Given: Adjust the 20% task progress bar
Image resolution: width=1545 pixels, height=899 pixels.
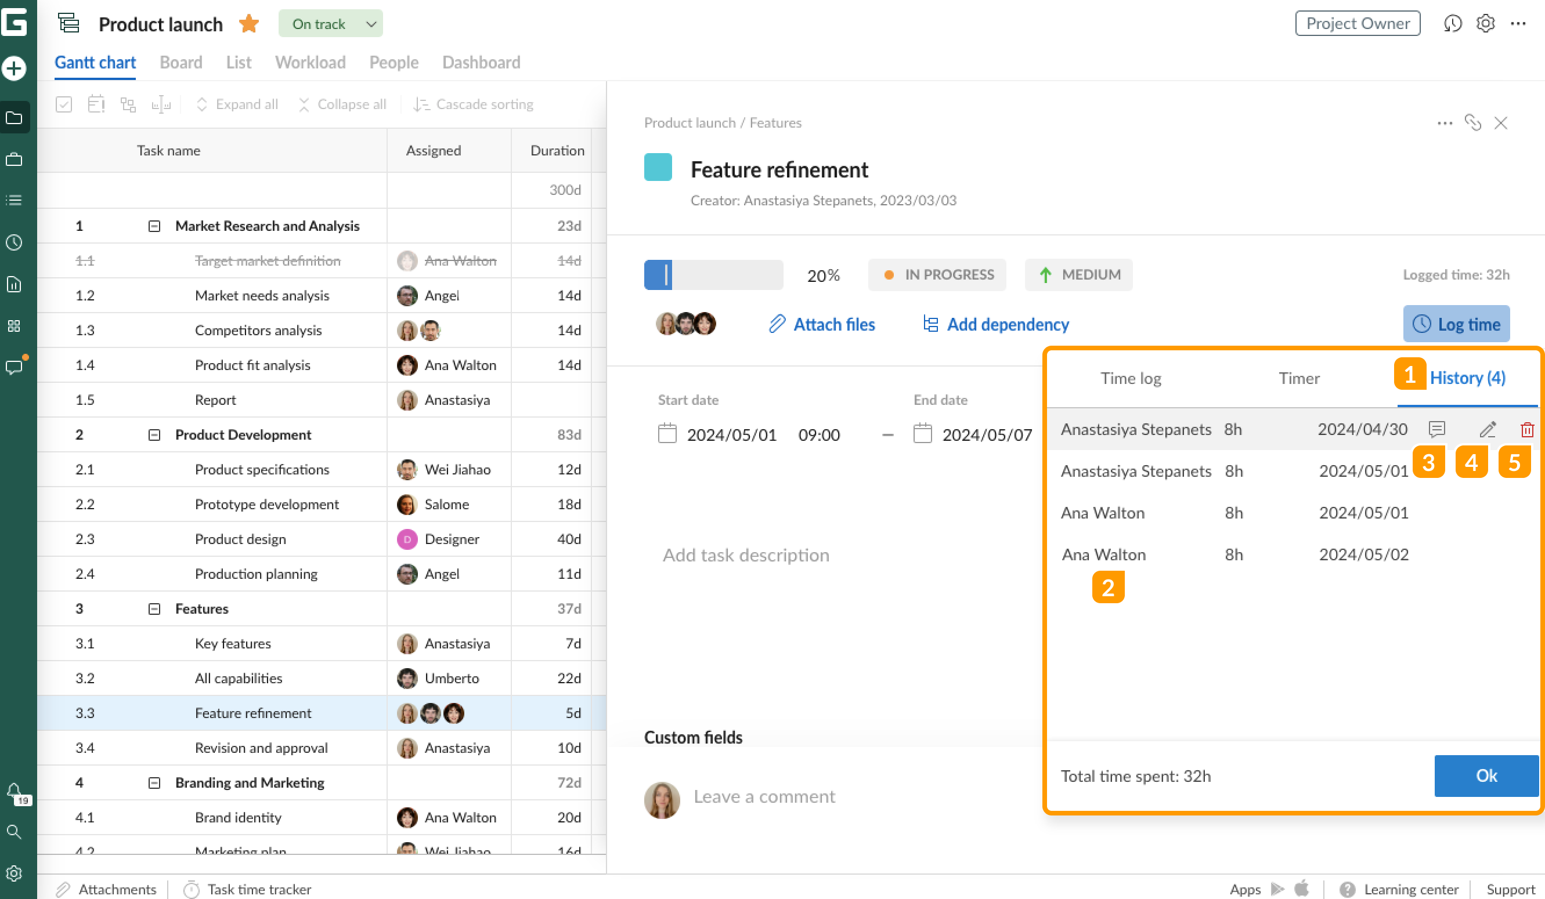Looking at the screenshot, I should point(713,274).
